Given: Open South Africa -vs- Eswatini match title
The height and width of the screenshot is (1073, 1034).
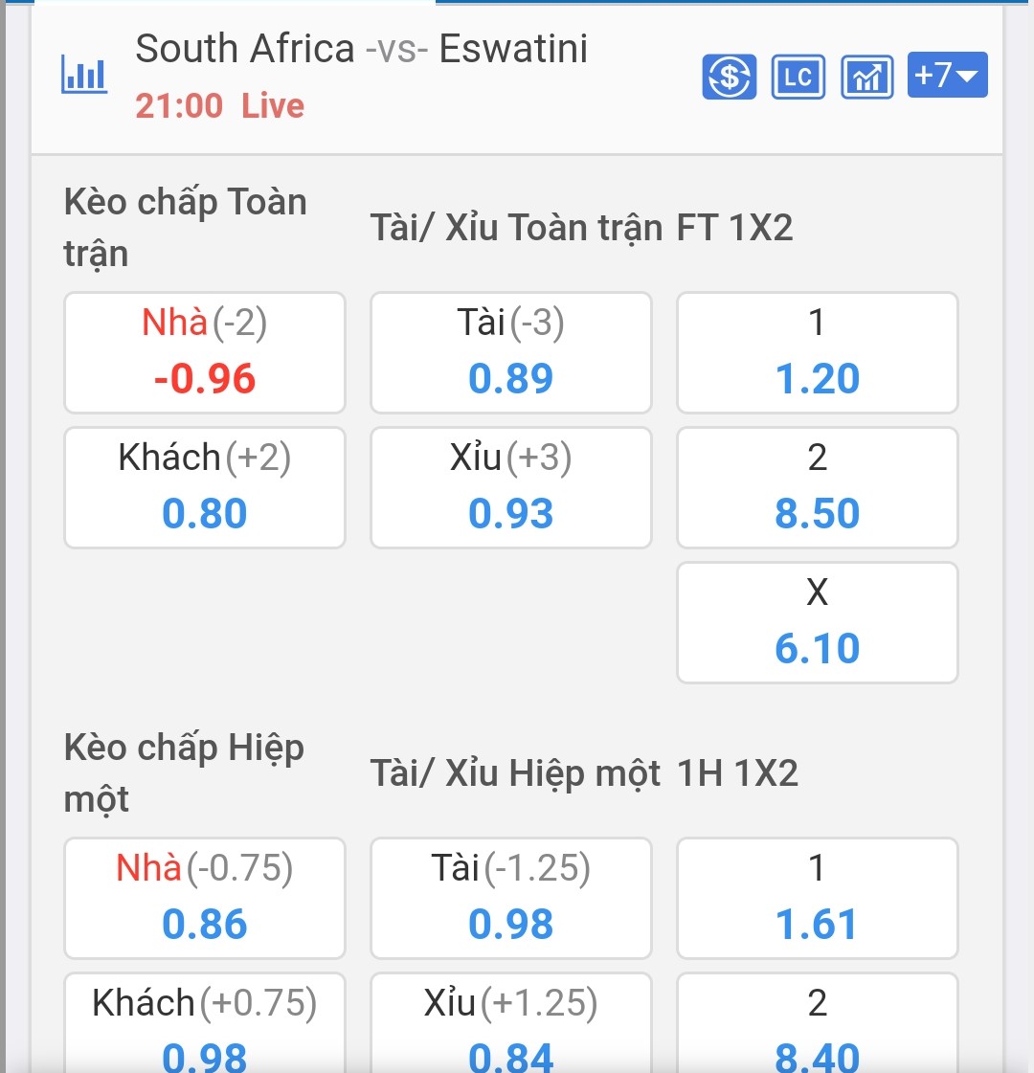Looking at the screenshot, I should coord(361,49).
